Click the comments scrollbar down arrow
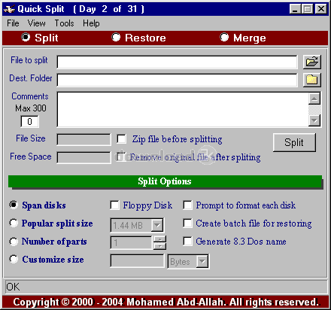 point(314,120)
